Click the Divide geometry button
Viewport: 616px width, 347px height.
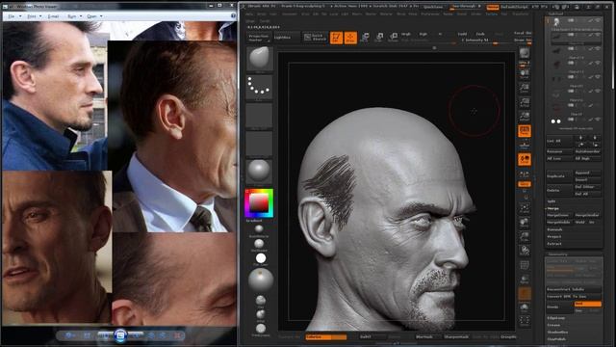(560, 307)
